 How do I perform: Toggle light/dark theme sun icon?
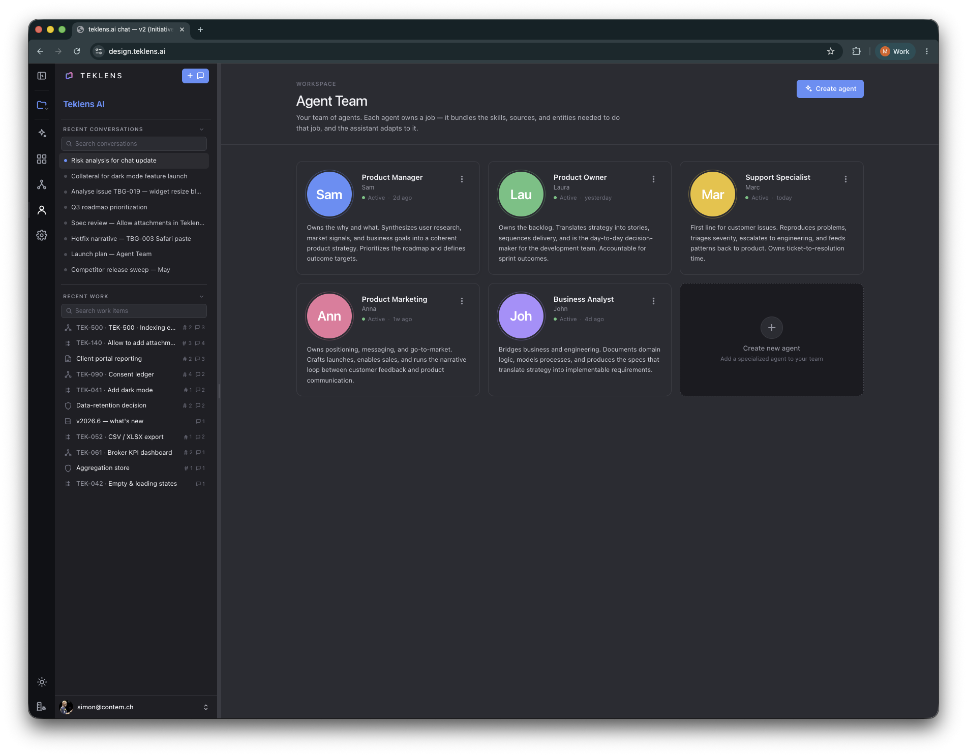(x=42, y=682)
